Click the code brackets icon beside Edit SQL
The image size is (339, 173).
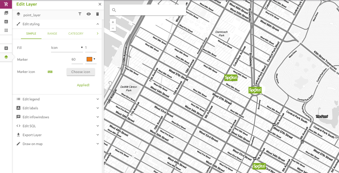click(18, 126)
